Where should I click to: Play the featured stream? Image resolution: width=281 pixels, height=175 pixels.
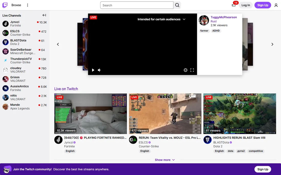pos(93,70)
